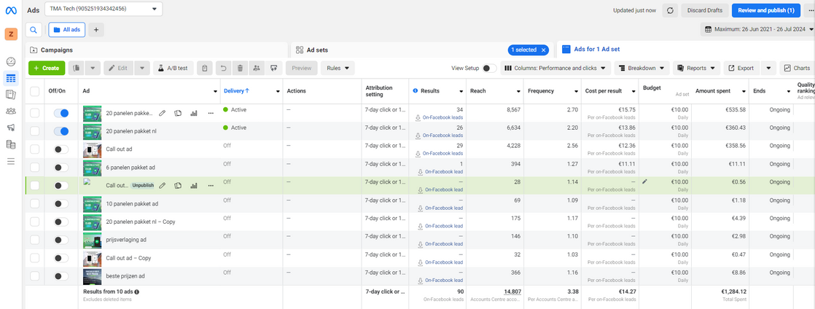Tick the checkbox for 'prijsverlaging ad' row
The image size is (815, 309).
coord(35,240)
